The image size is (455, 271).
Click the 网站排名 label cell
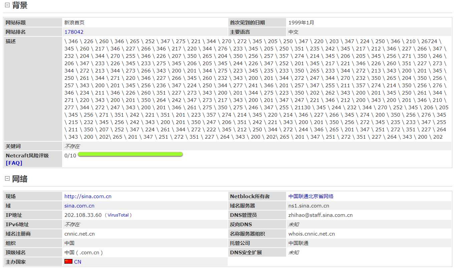pyautogui.click(x=33, y=32)
